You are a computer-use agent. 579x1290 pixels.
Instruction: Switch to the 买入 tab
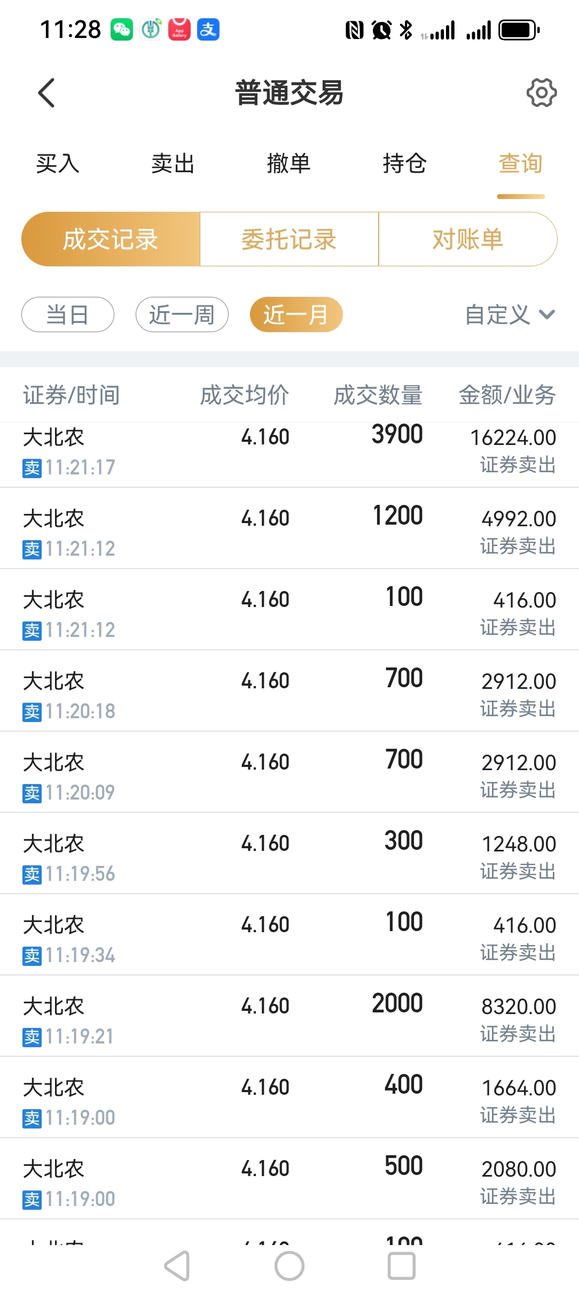[58, 164]
